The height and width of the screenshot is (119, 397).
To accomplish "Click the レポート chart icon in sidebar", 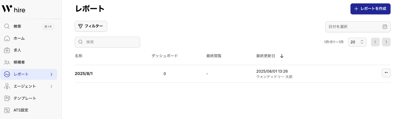I will click(x=7, y=74).
